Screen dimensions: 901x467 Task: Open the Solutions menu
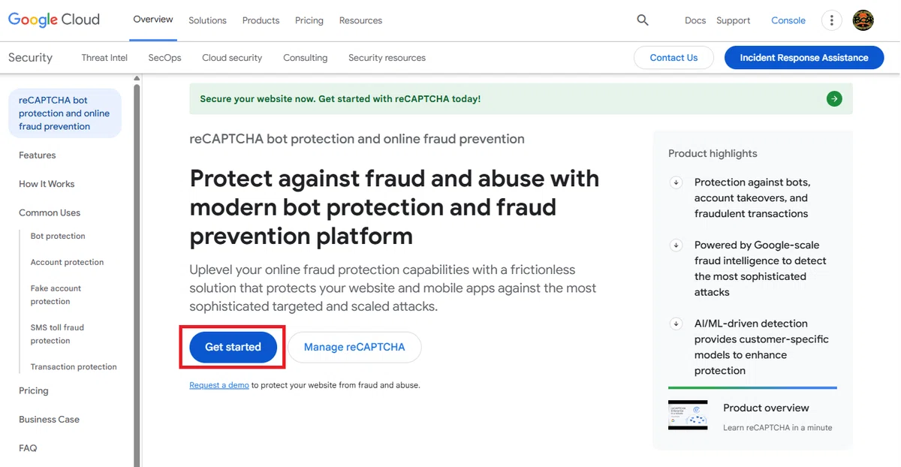207,20
